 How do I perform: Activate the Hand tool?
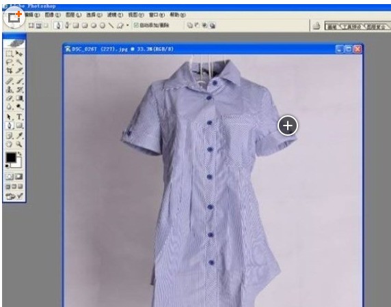coord(10,145)
